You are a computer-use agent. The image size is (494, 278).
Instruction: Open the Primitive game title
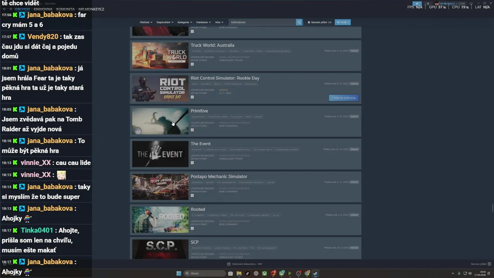[x=199, y=111]
